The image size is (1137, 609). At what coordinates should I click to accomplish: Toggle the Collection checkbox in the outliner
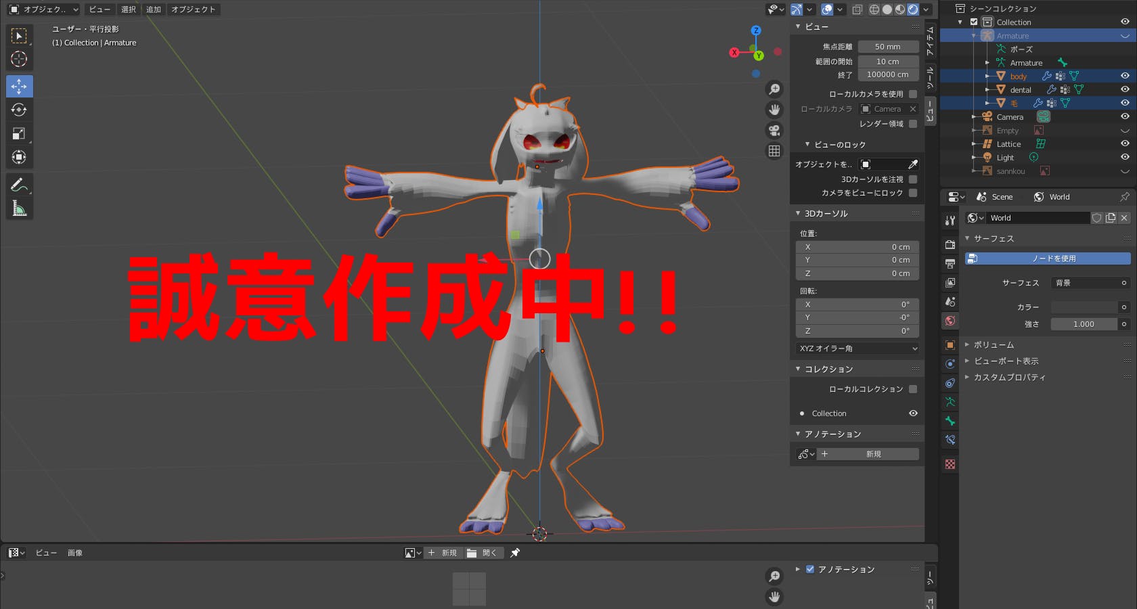[975, 22]
